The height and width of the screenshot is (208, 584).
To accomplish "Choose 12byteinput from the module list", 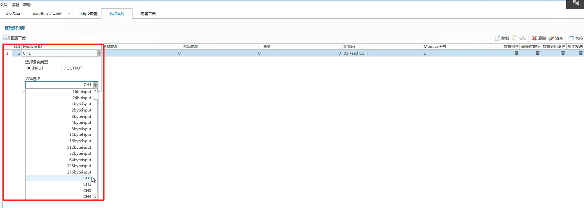I will click(59, 134).
